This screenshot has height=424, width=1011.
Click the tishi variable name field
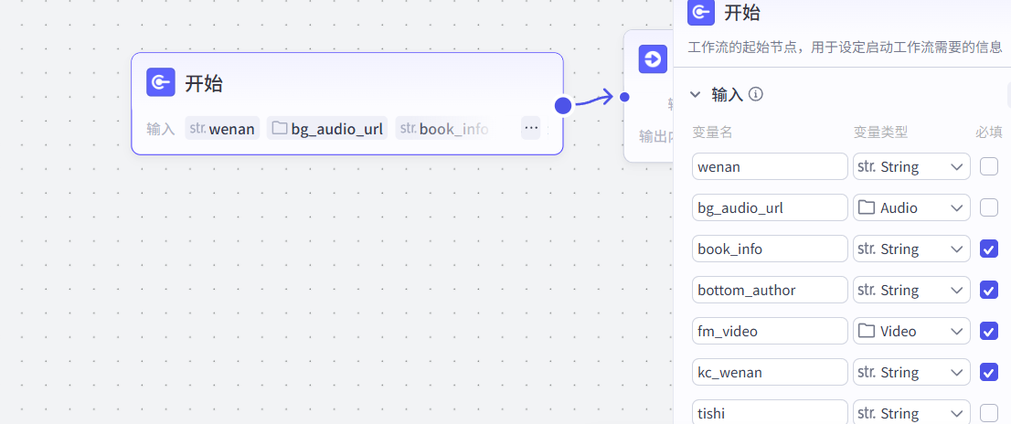(x=769, y=413)
